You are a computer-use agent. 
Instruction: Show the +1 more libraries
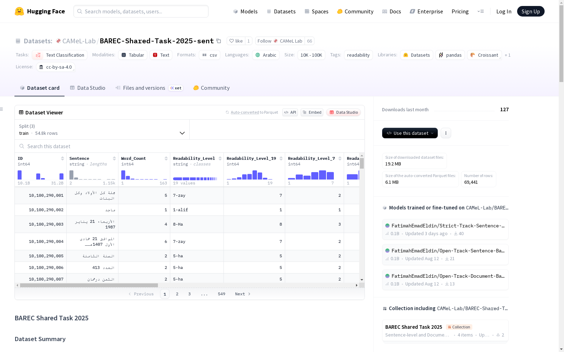[508, 55]
